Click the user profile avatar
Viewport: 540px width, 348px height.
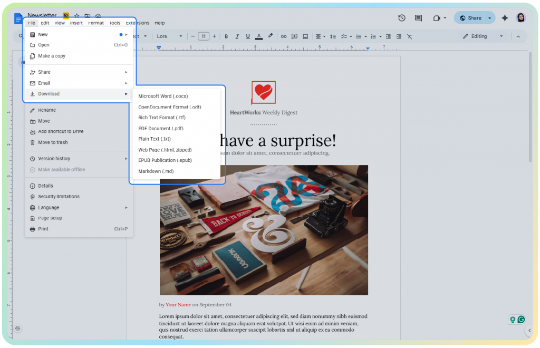tap(520, 17)
